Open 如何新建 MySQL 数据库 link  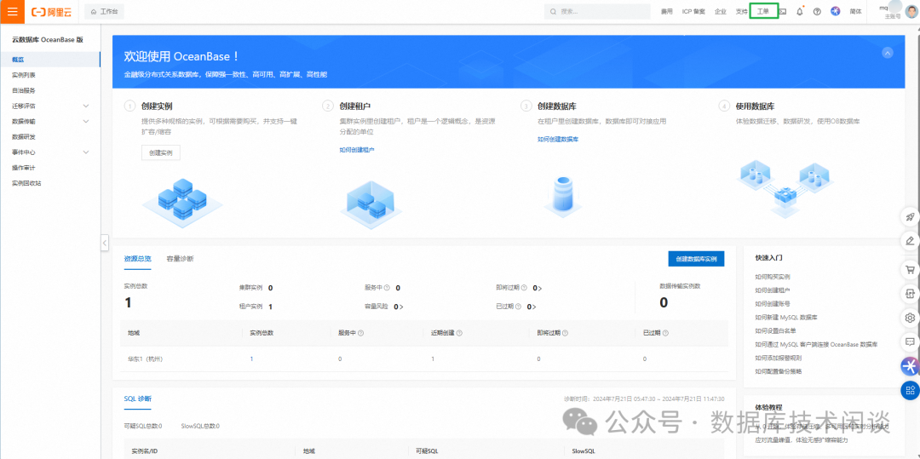(786, 317)
